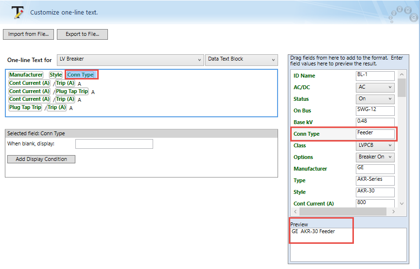Open the Data Text Block dropdown

click(241, 60)
